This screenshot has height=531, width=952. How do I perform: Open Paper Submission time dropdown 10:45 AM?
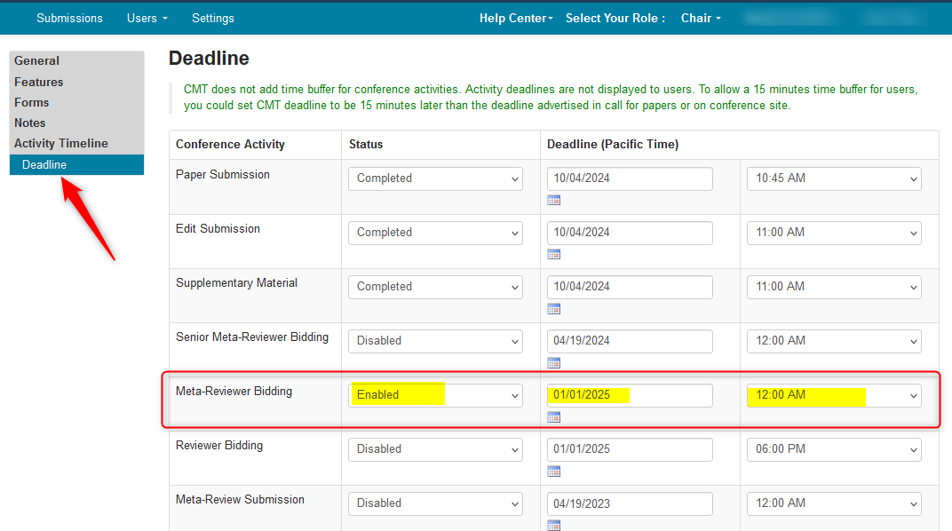point(834,178)
